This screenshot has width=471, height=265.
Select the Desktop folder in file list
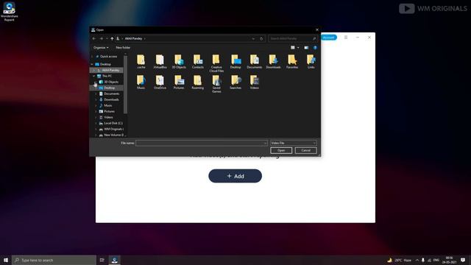(x=235, y=62)
